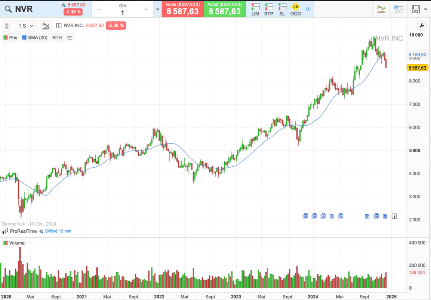
Task: Select the LIM limit order icon
Action: [255, 9]
